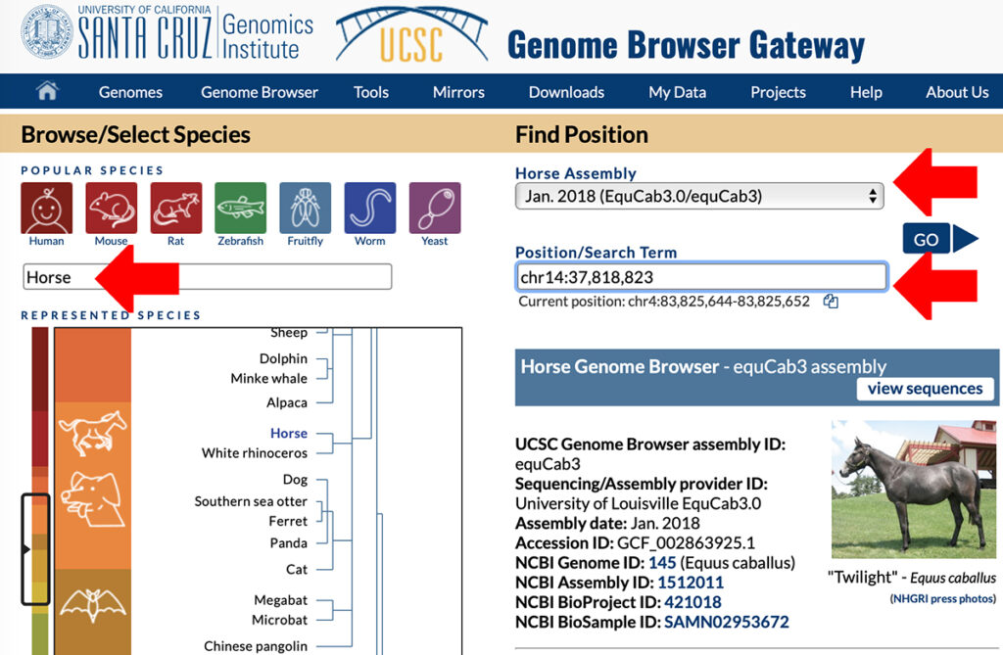Select Ferret in the species tree

pos(288,521)
